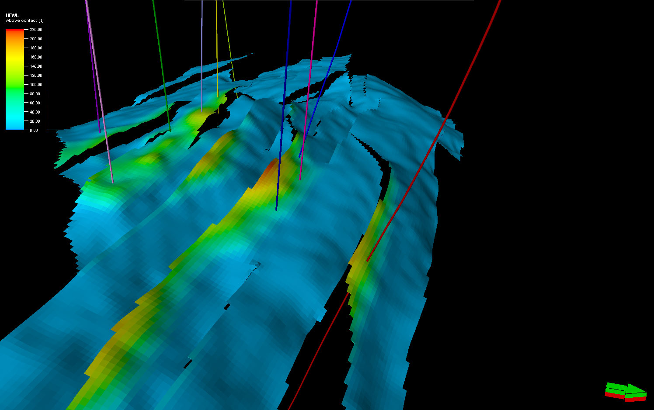Select the dark green well path
The width and height of the screenshot is (654, 410).
(160, 65)
